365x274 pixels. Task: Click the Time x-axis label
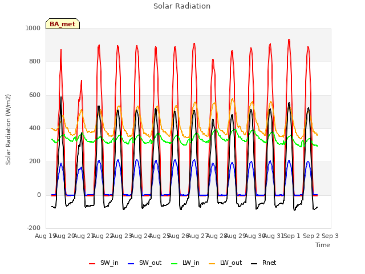point(323,245)
